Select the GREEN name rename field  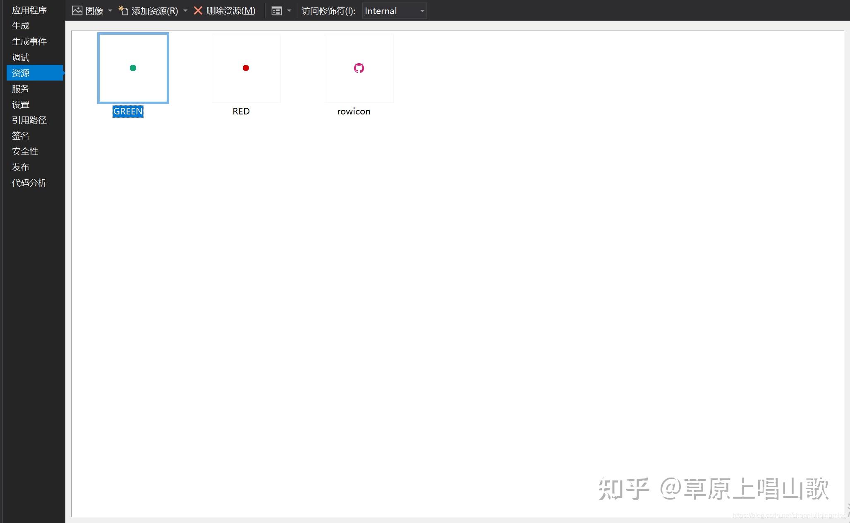point(128,111)
